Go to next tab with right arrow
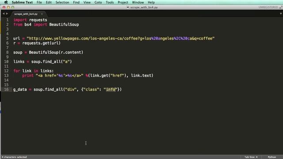This screenshot has width=283, height=159. point(7,14)
